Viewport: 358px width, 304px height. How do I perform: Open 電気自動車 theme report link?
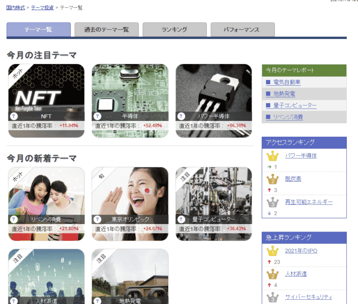click(x=287, y=82)
